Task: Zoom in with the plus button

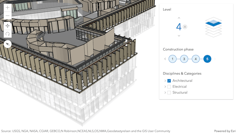Action: (x=8, y=8)
